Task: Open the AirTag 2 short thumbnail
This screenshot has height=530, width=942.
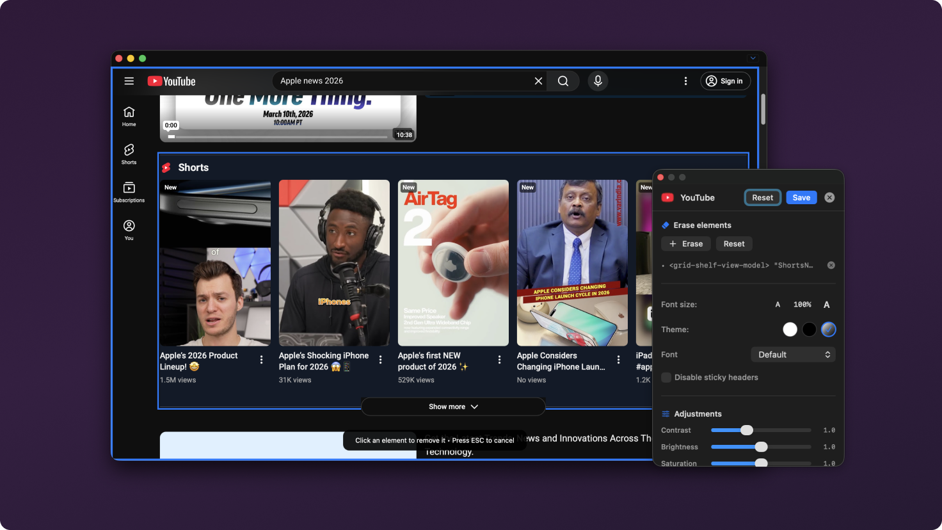Action: pos(453,263)
